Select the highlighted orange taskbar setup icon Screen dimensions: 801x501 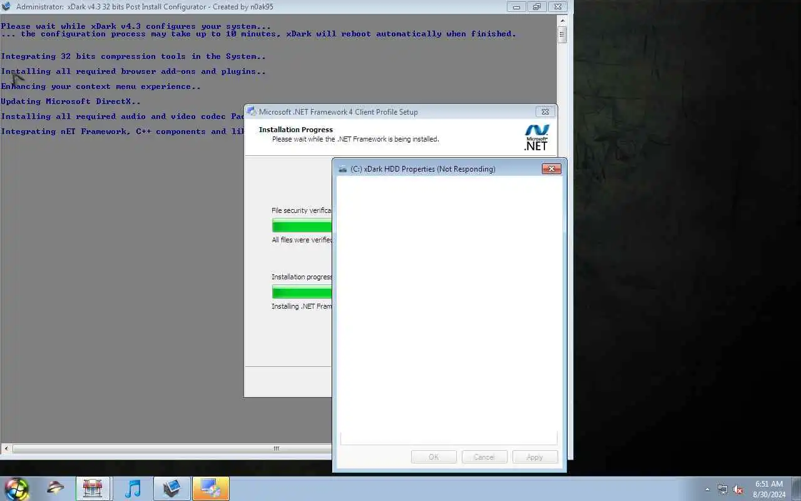coord(210,489)
